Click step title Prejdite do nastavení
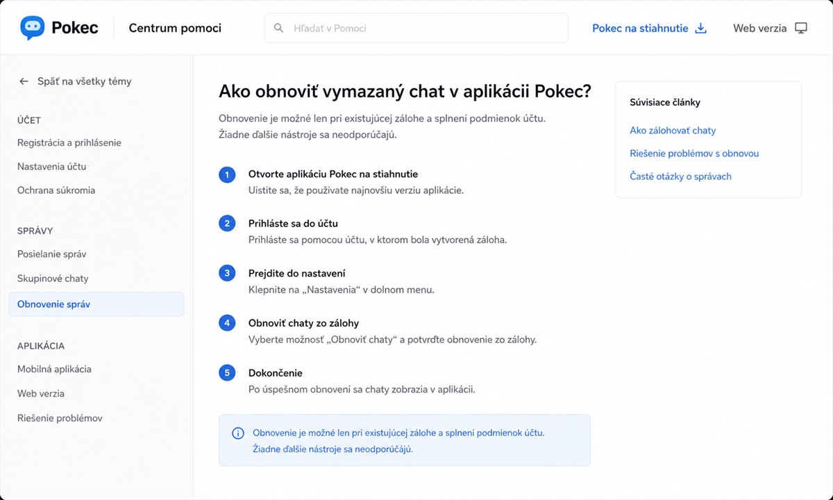Viewport: 833px width, 500px height. click(297, 274)
